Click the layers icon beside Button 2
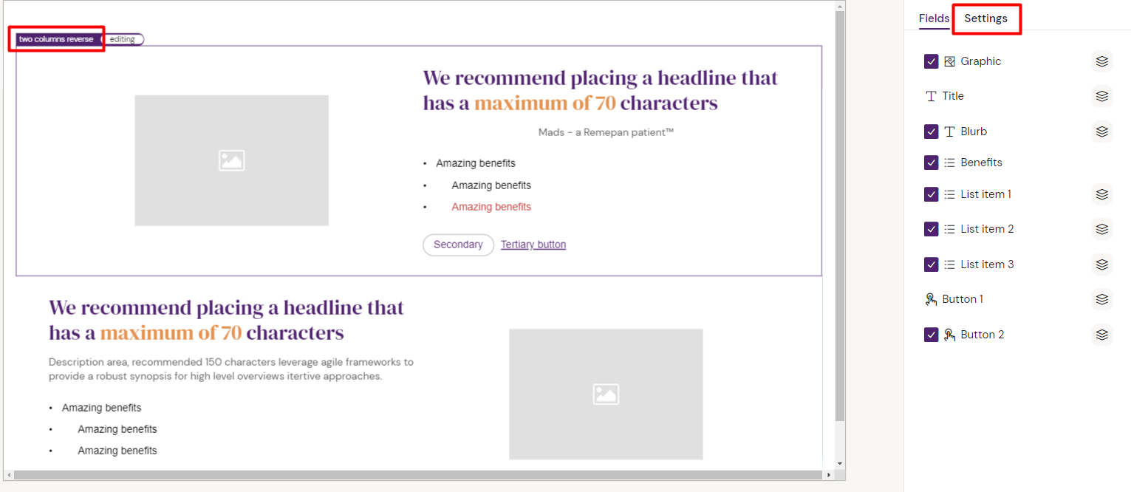This screenshot has width=1131, height=492. point(1101,335)
